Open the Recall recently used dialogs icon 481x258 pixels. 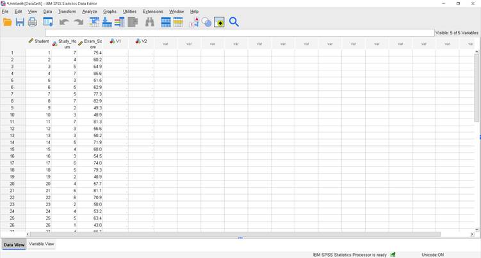pos(48,22)
